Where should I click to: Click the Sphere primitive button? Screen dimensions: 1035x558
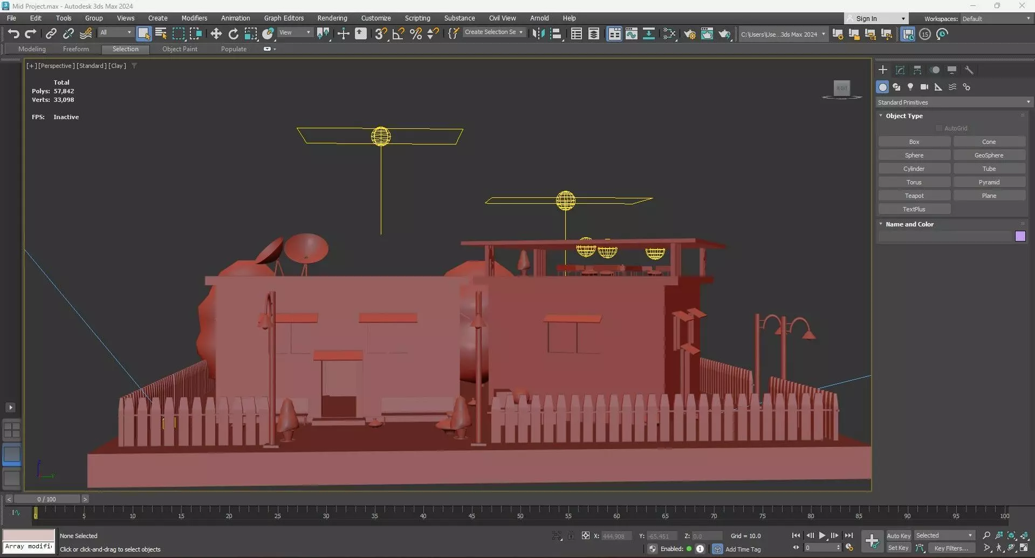click(x=914, y=155)
